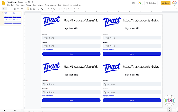Click the top-left card's Username field
178x112 pixels.
click(x=71, y=38)
